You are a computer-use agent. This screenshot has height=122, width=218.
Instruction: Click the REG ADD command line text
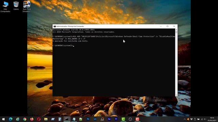tap(114, 38)
